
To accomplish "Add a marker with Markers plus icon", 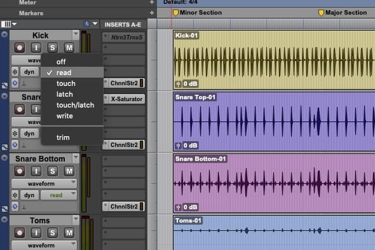I will [x=152, y=13].
